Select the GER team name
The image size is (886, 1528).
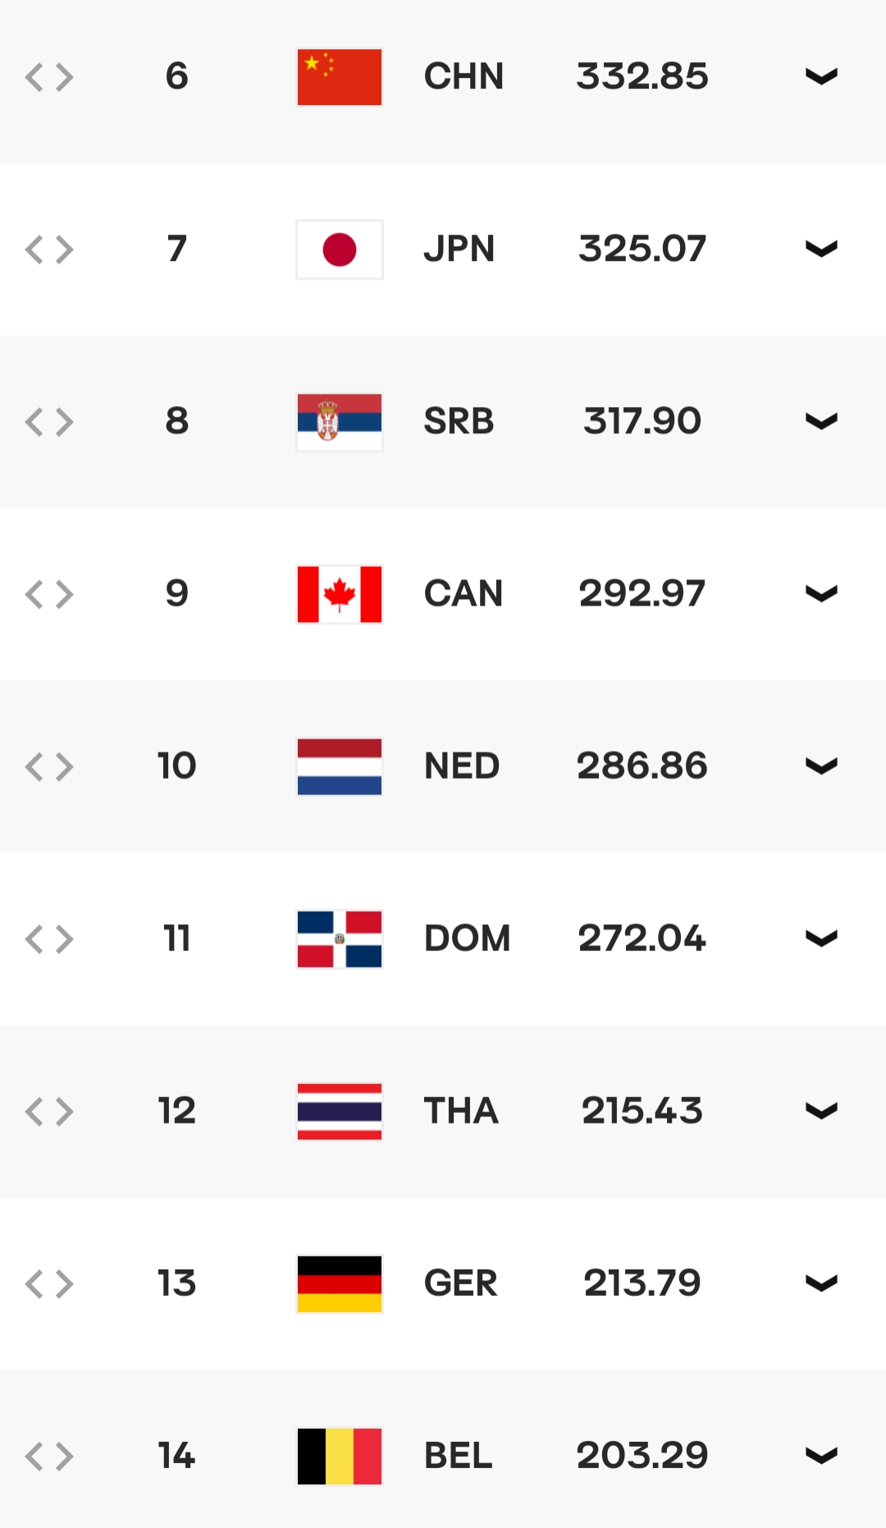coord(461,1283)
